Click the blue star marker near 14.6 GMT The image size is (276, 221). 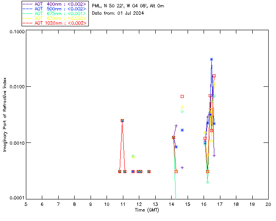tap(182, 130)
